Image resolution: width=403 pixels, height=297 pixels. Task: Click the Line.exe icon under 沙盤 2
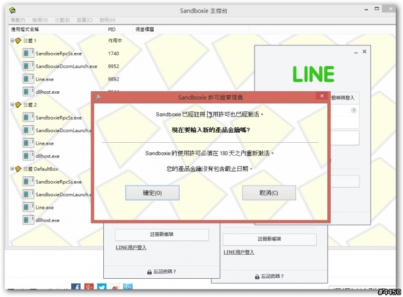pyautogui.click(x=28, y=143)
